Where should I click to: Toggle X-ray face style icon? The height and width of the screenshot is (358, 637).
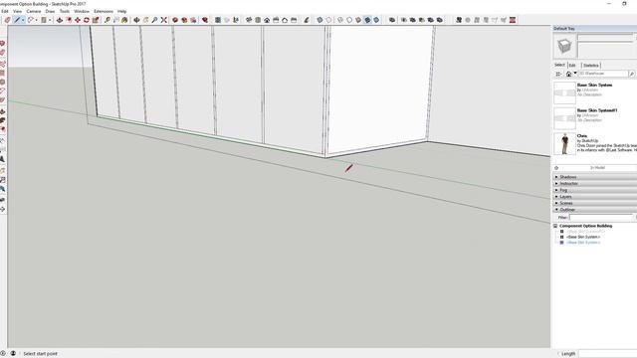[x=319, y=20]
